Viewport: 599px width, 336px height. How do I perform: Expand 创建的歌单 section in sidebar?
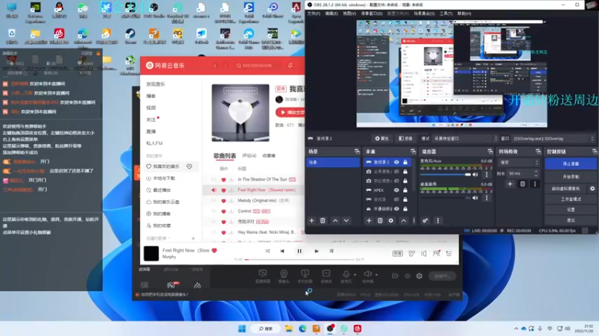click(158, 238)
